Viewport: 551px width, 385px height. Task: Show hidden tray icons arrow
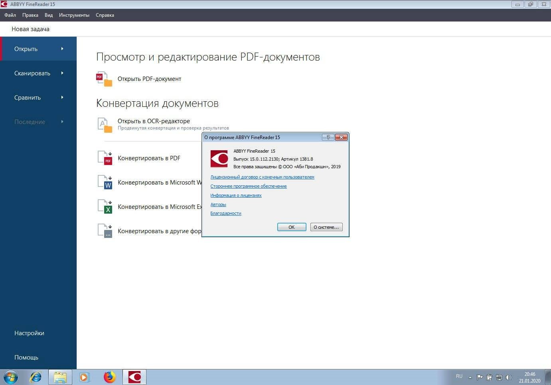point(470,377)
